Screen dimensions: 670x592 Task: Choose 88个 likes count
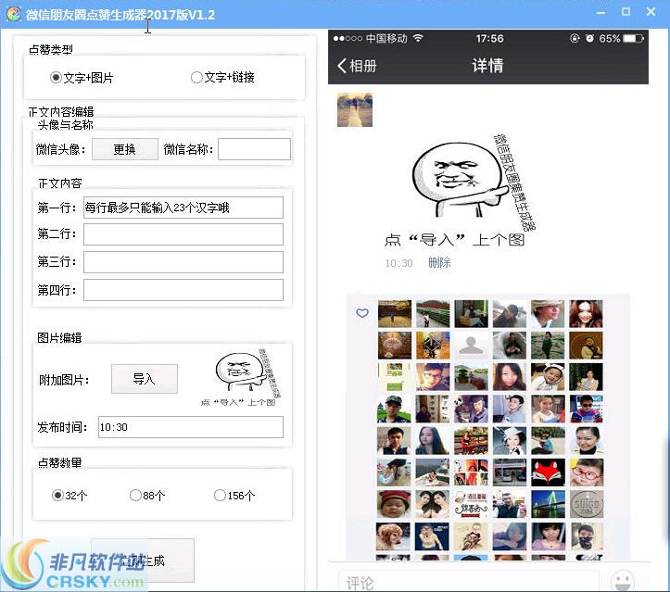click(147, 496)
